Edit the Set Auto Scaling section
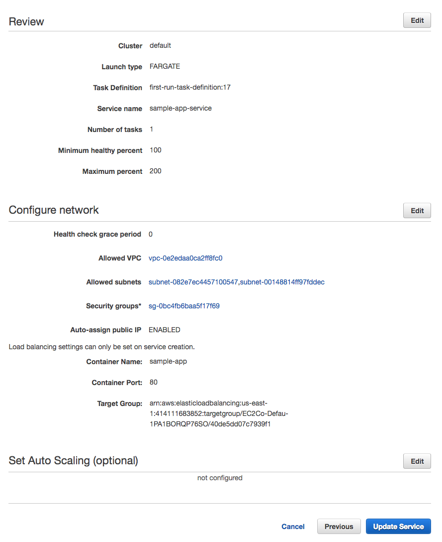This screenshot has height=542, width=442. (417, 461)
